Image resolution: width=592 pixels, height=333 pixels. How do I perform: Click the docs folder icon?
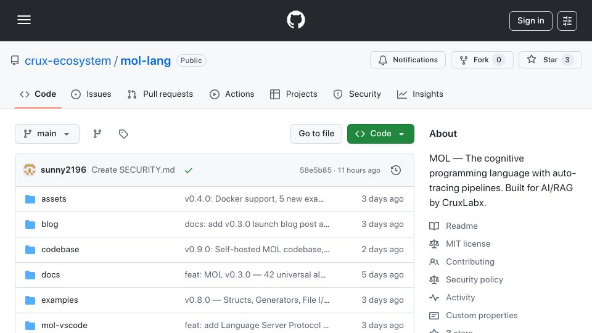30,275
